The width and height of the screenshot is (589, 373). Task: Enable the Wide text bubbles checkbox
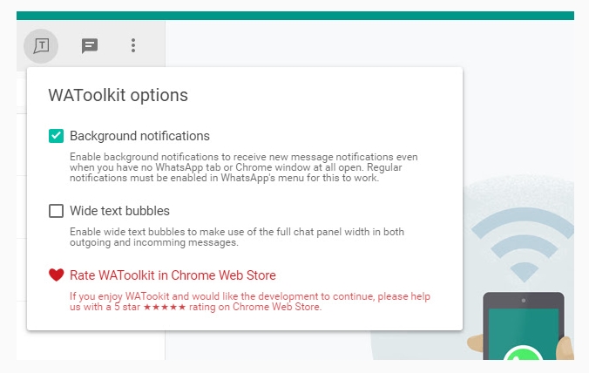pyautogui.click(x=56, y=211)
